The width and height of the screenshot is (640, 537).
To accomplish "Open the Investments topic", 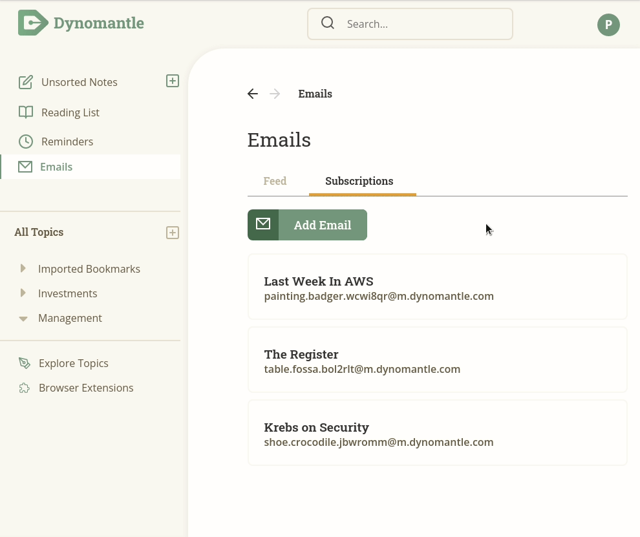I will 67,293.
